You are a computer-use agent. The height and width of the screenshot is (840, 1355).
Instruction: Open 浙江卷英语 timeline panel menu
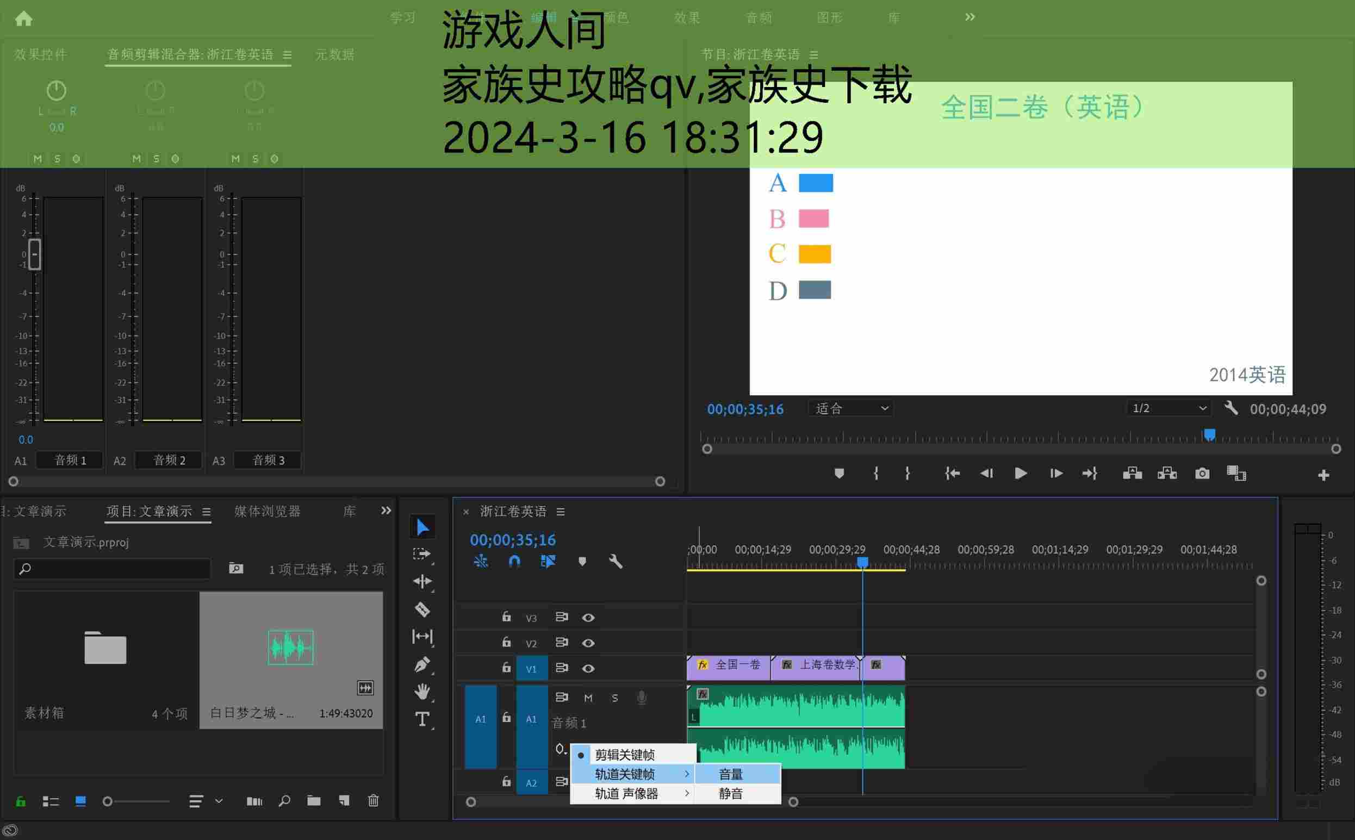click(x=561, y=511)
